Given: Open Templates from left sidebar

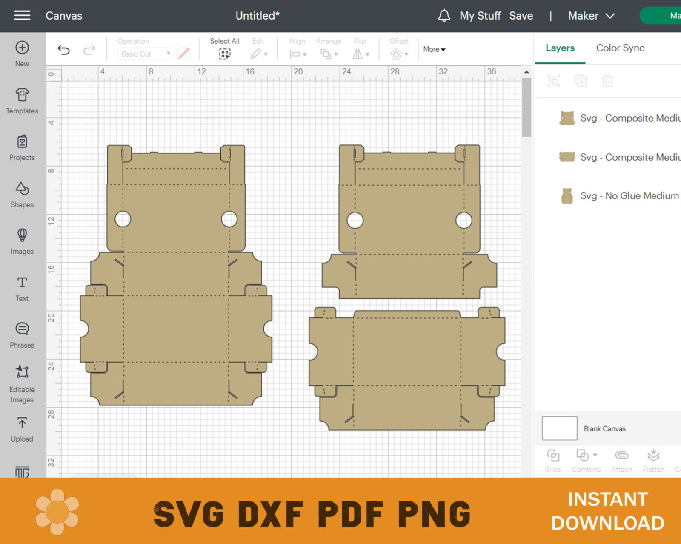Looking at the screenshot, I should [22, 101].
